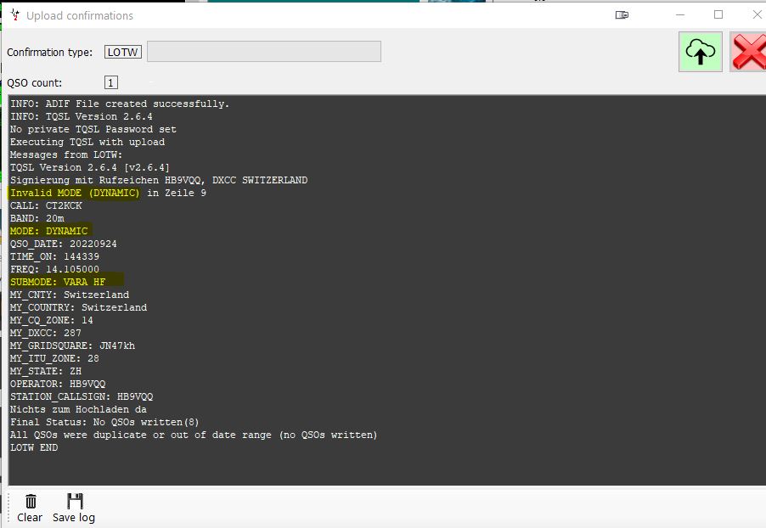
Task: Click the 'CALL: CT2KCK' log line
Action: 46,205
